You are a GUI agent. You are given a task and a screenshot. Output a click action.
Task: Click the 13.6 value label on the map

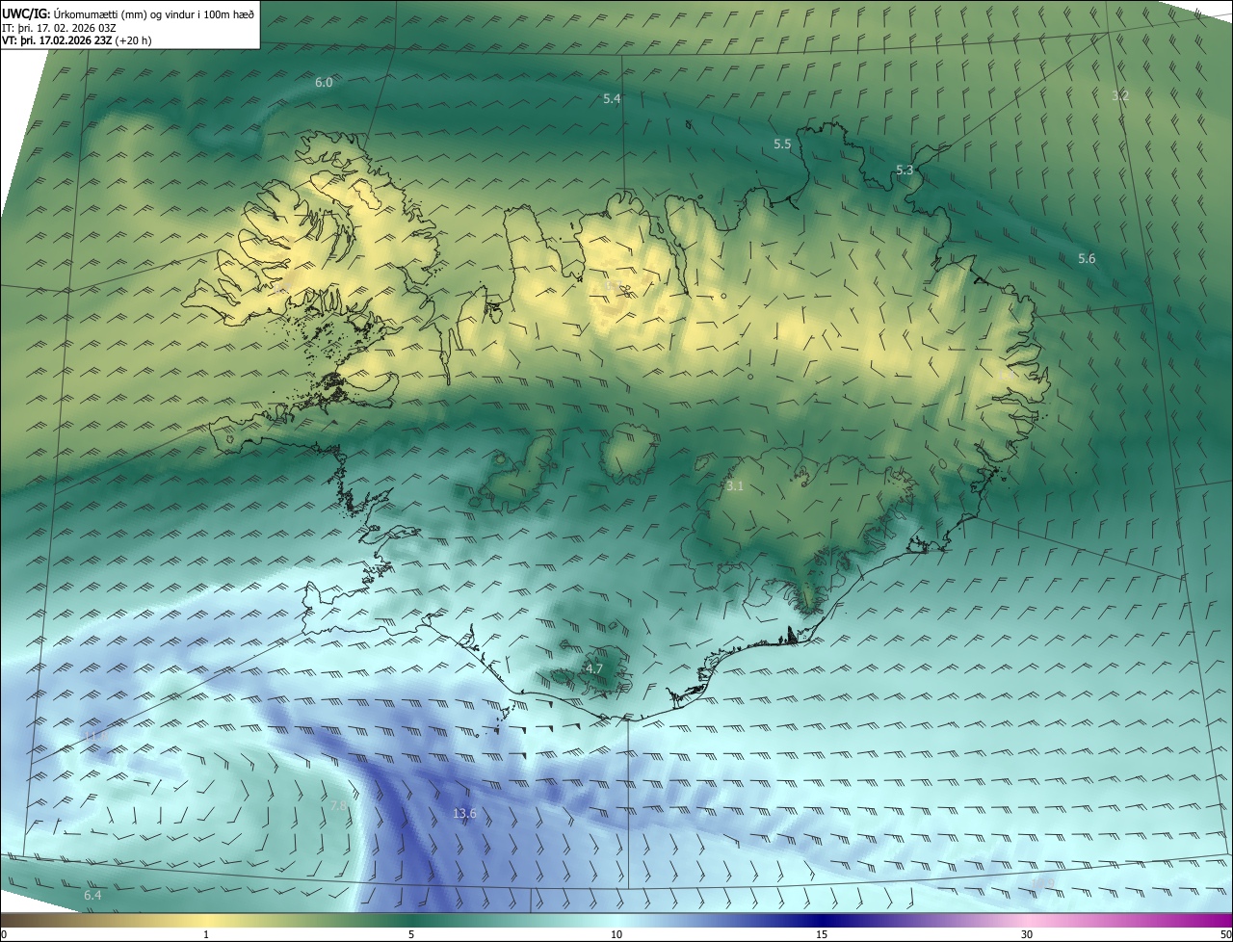(464, 814)
